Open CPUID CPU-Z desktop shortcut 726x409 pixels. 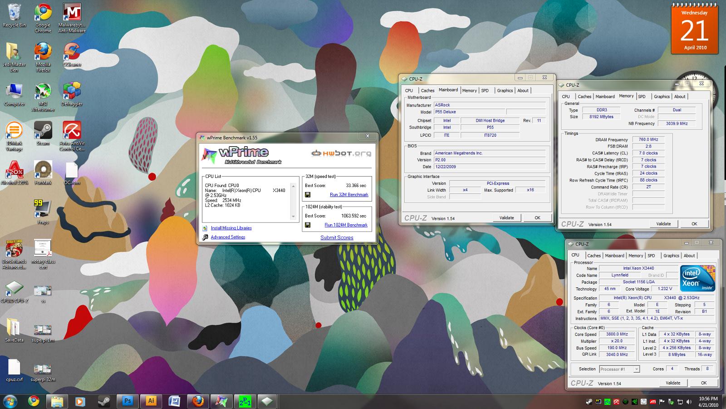point(15,291)
